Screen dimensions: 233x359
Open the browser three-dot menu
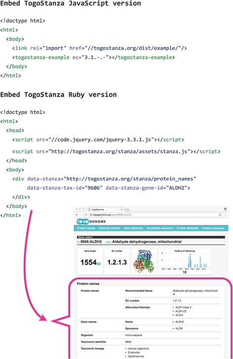[x=225, y=215]
